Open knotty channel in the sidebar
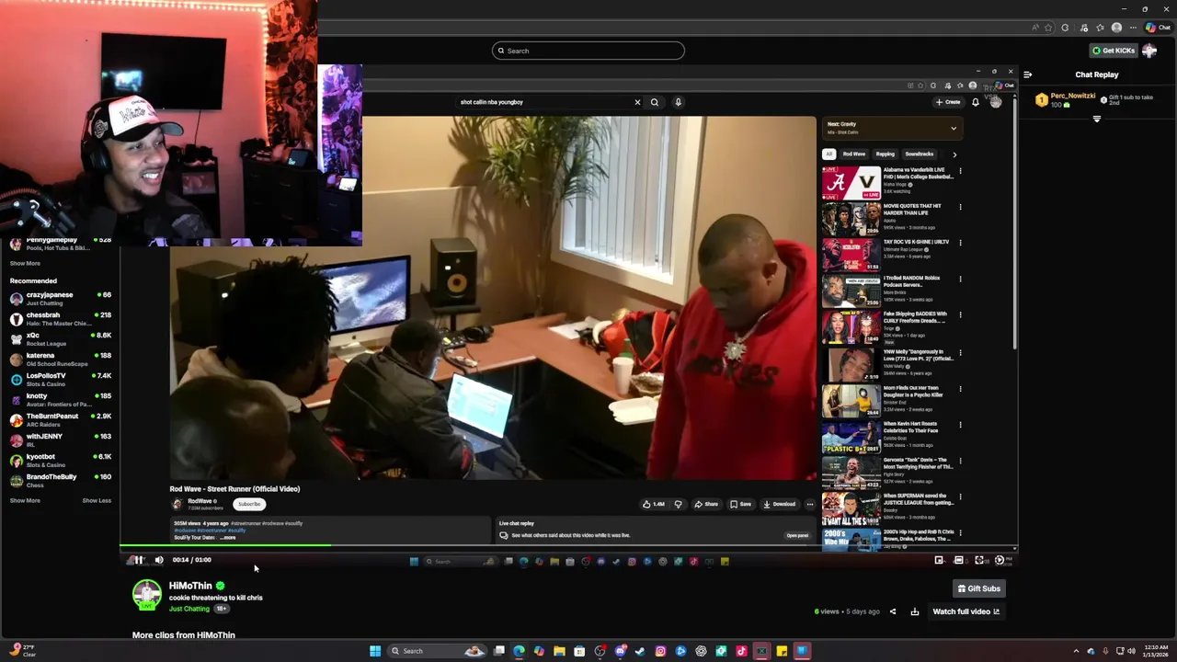Viewport: 1177px width, 662px height. (x=61, y=399)
